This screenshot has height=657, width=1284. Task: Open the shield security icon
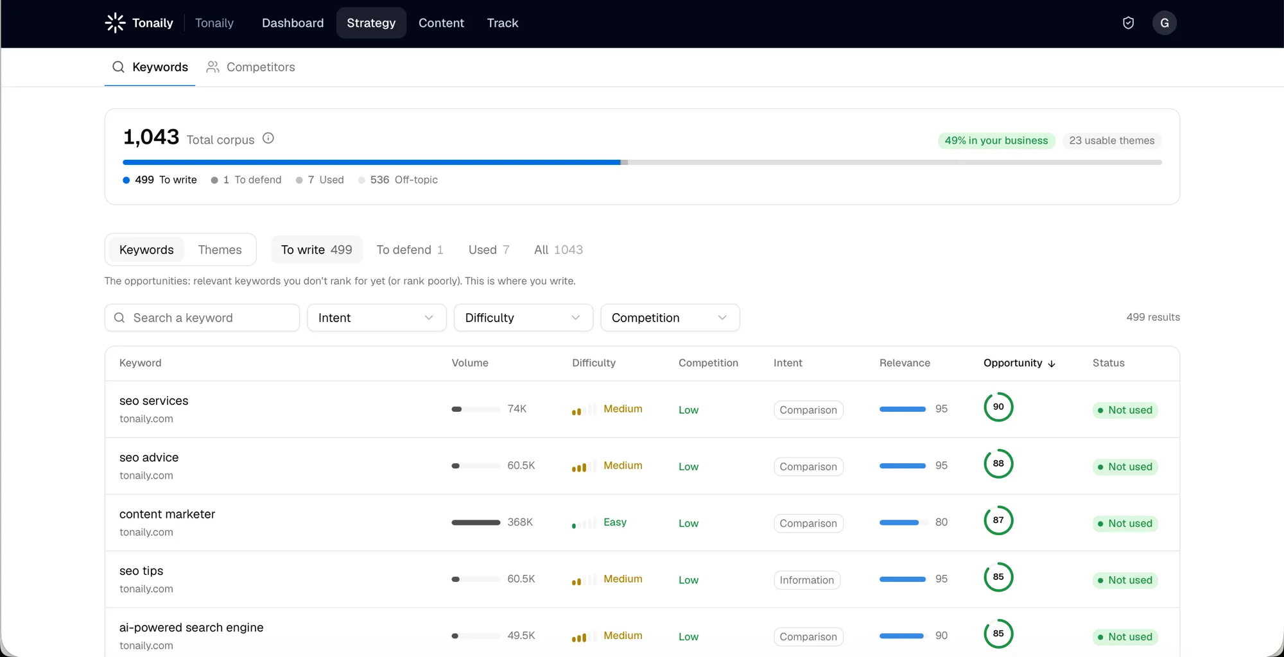pos(1128,23)
